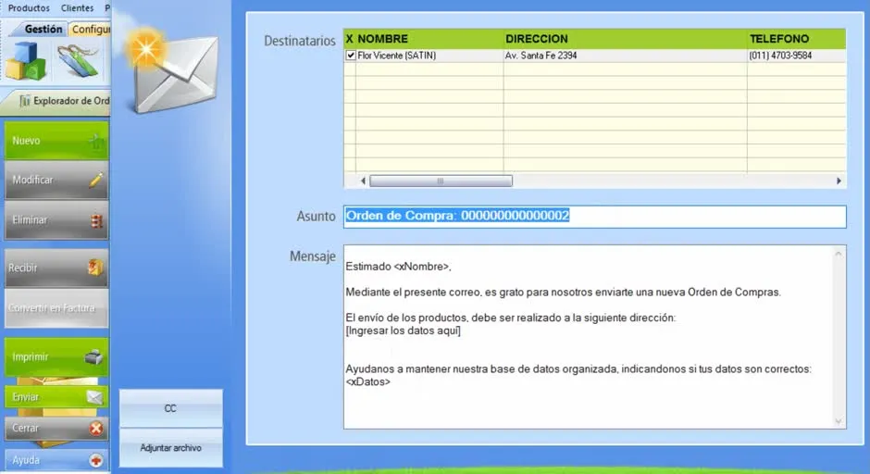This screenshot has width=870, height=474.
Task: Click the envelope icon on Enviar
Action: tap(95, 397)
